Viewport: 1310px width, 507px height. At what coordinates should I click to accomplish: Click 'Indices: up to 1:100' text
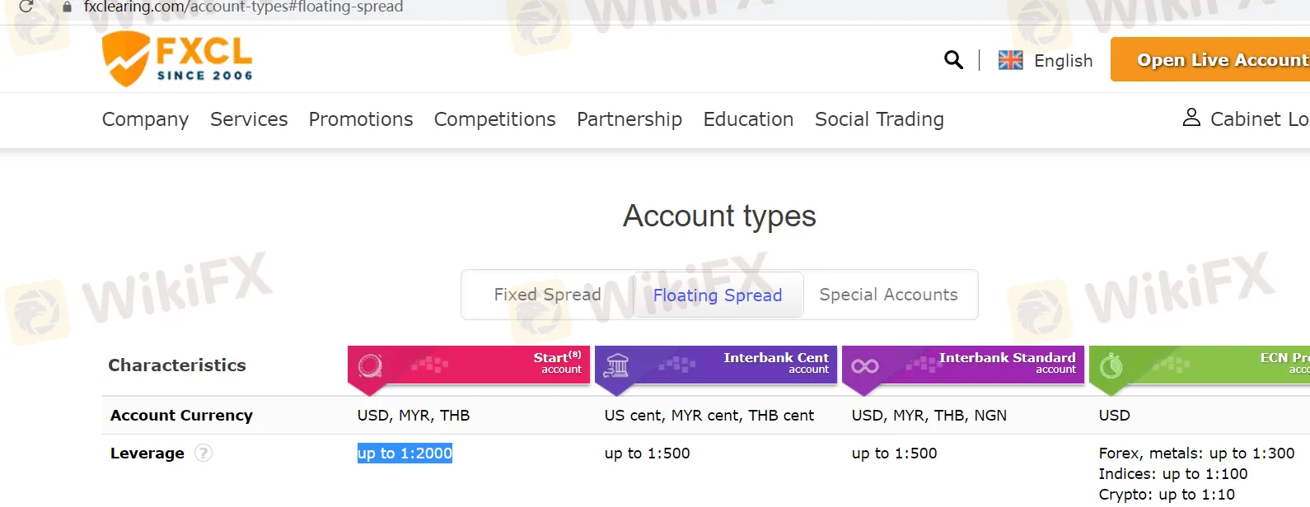tap(1173, 474)
